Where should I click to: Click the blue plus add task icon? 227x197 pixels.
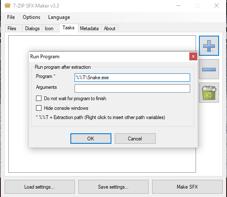pyautogui.click(x=209, y=46)
